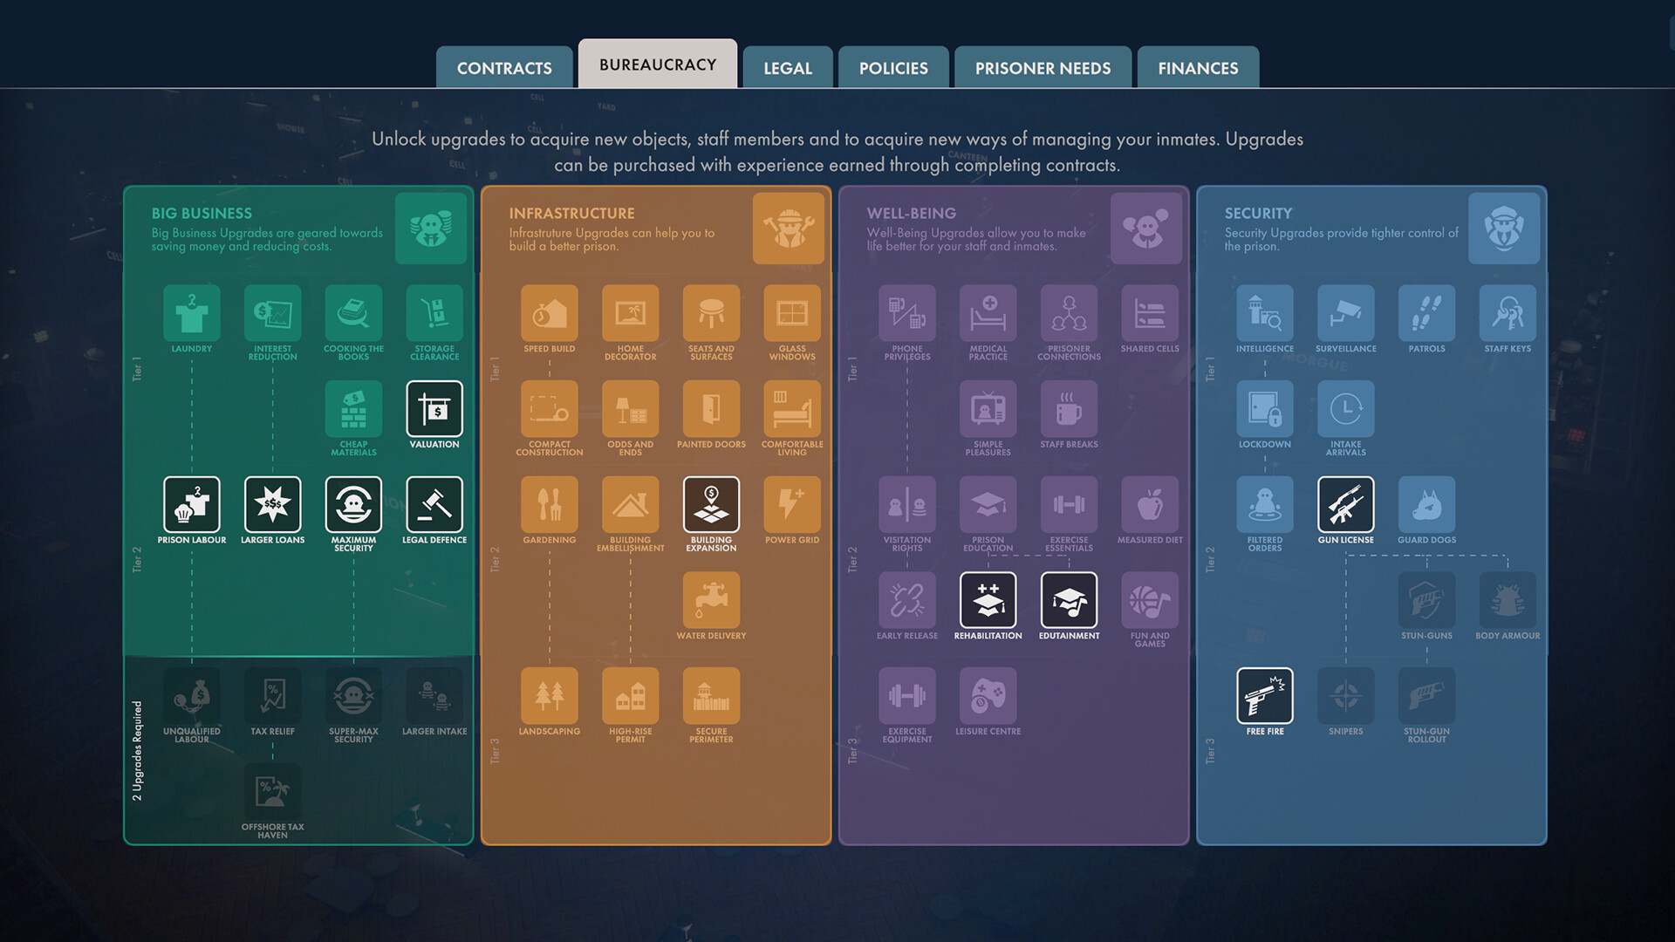The image size is (1675, 942).
Task: Click the Guard Dogs upgrade icon
Action: (1426, 506)
